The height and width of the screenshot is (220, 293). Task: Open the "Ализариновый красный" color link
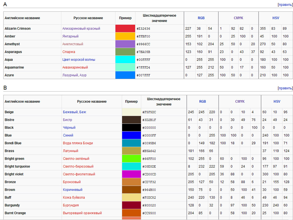(81, 29)
